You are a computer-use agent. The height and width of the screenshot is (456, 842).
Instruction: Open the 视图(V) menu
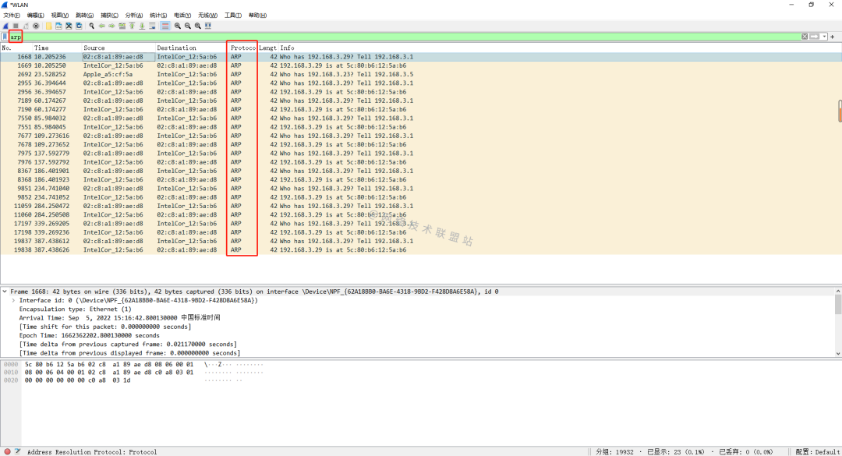pos(59,15)
